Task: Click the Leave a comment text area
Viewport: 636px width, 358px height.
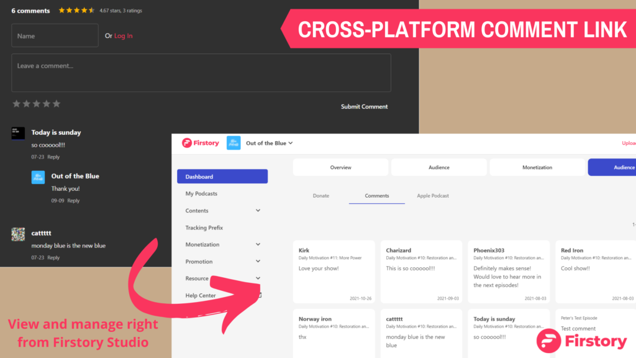Action: (201, 73)
